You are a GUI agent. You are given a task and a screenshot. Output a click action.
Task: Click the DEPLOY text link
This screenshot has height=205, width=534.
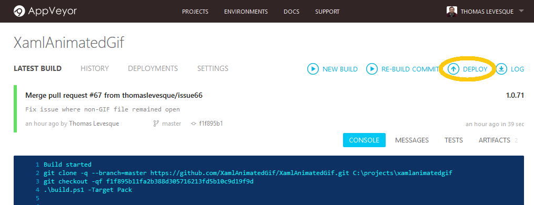point(476,69)
